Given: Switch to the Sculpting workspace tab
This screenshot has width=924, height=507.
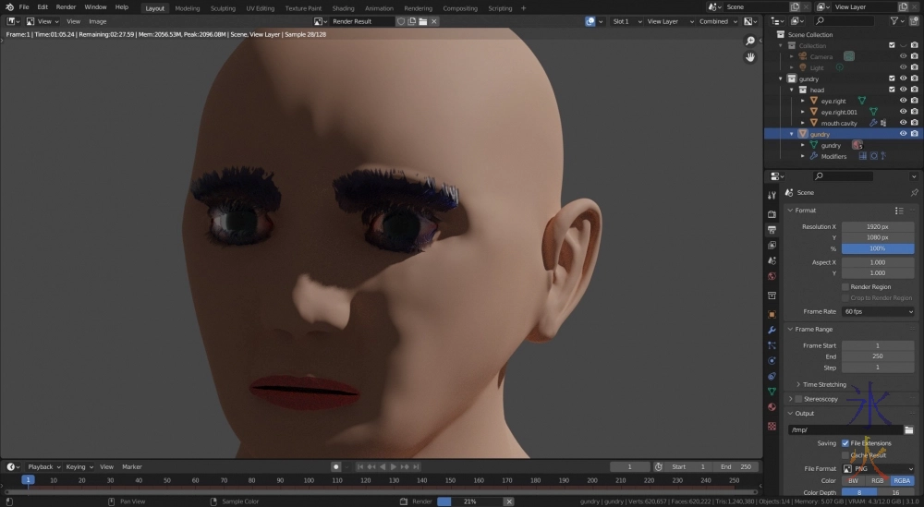Looking at the screenshot, I should [x=223, y=8].
